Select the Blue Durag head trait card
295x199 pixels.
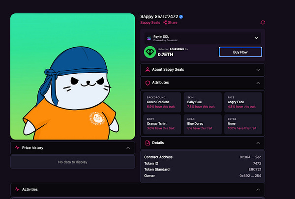[203, 124]
